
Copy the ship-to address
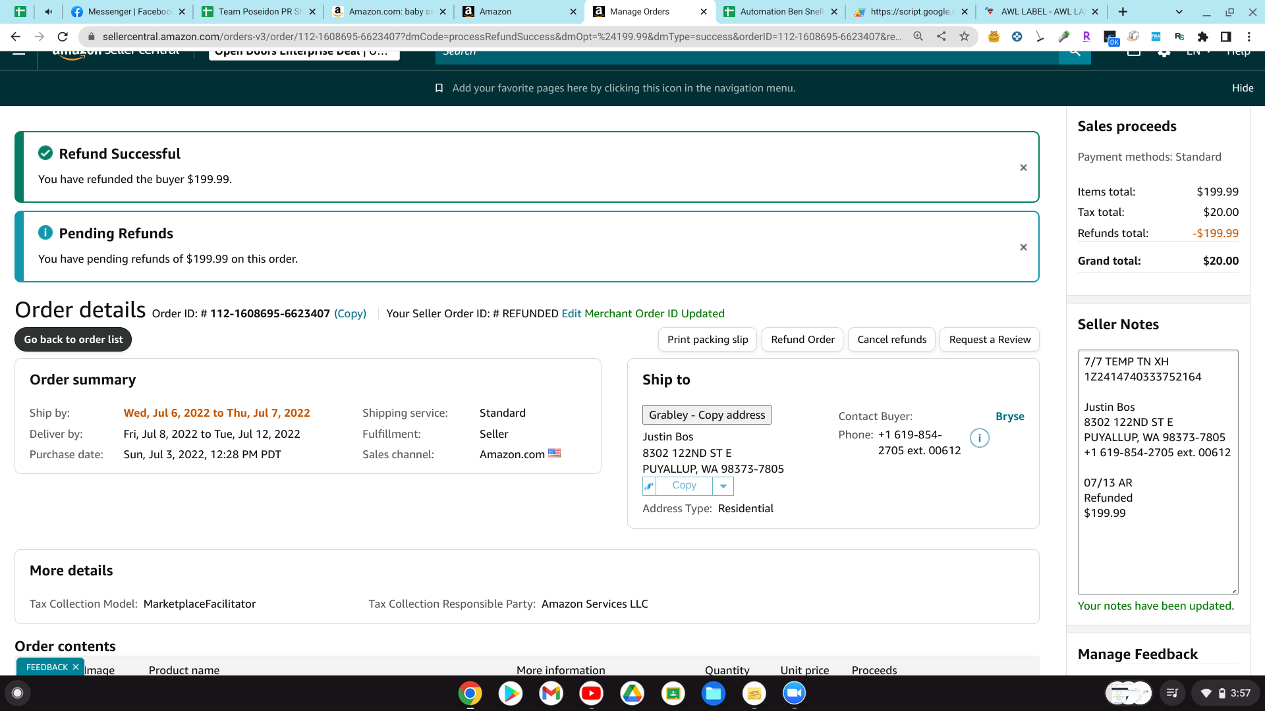point(684,486)
